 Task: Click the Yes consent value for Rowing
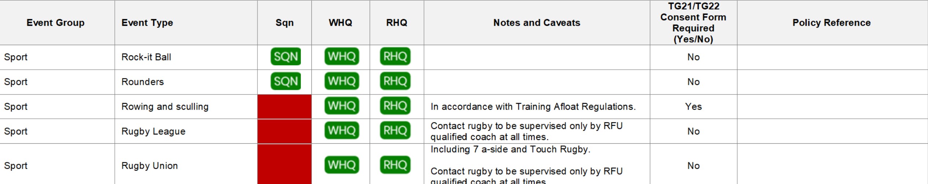coord(693,107)
